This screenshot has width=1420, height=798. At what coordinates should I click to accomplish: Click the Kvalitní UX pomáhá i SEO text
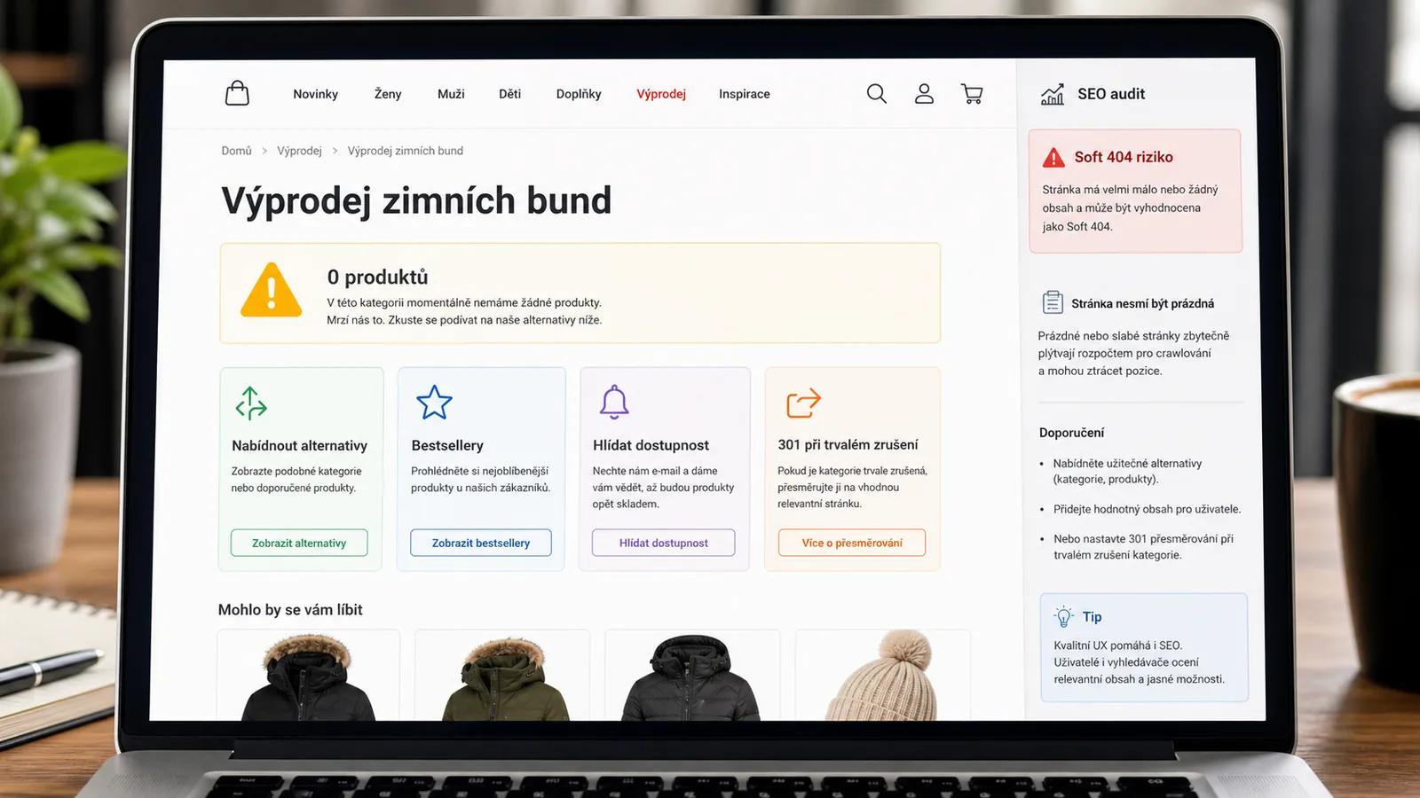[1117, 645]
